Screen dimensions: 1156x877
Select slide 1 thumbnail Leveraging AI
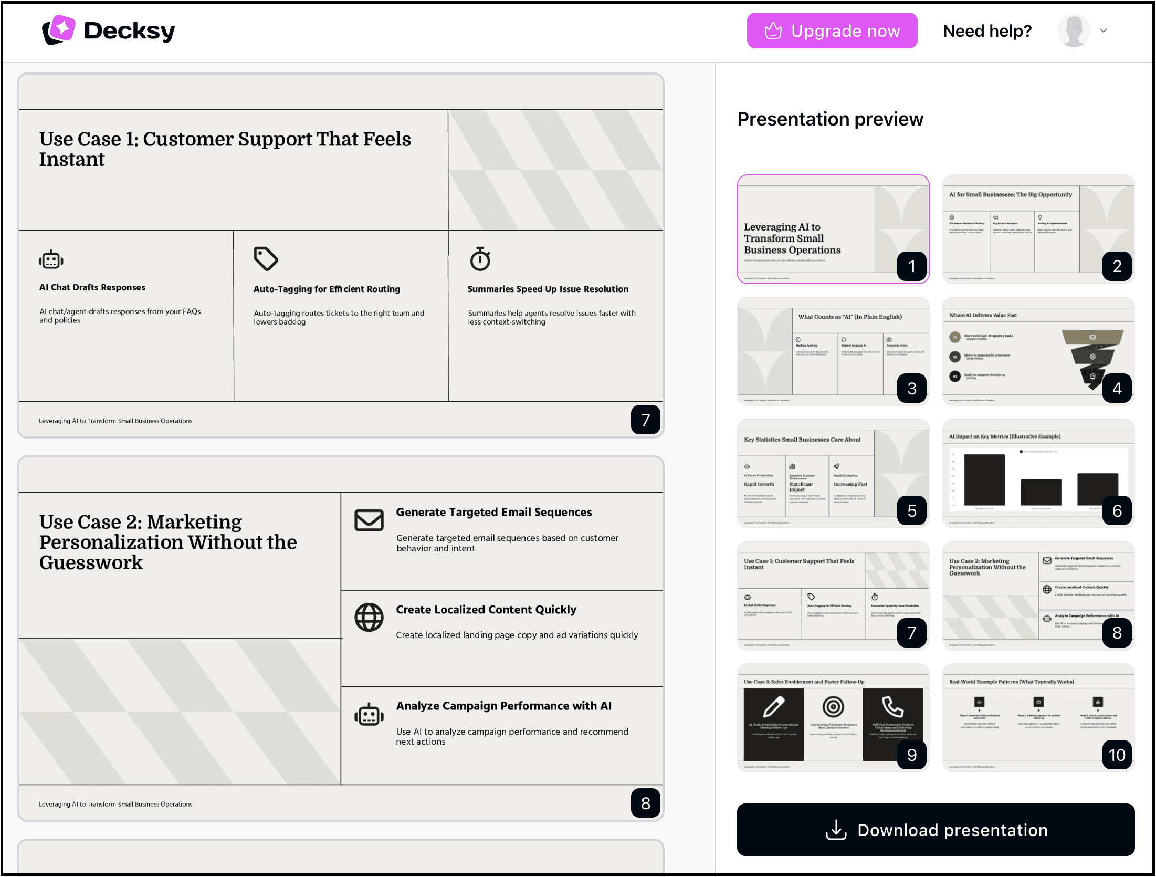click(833, 229)
